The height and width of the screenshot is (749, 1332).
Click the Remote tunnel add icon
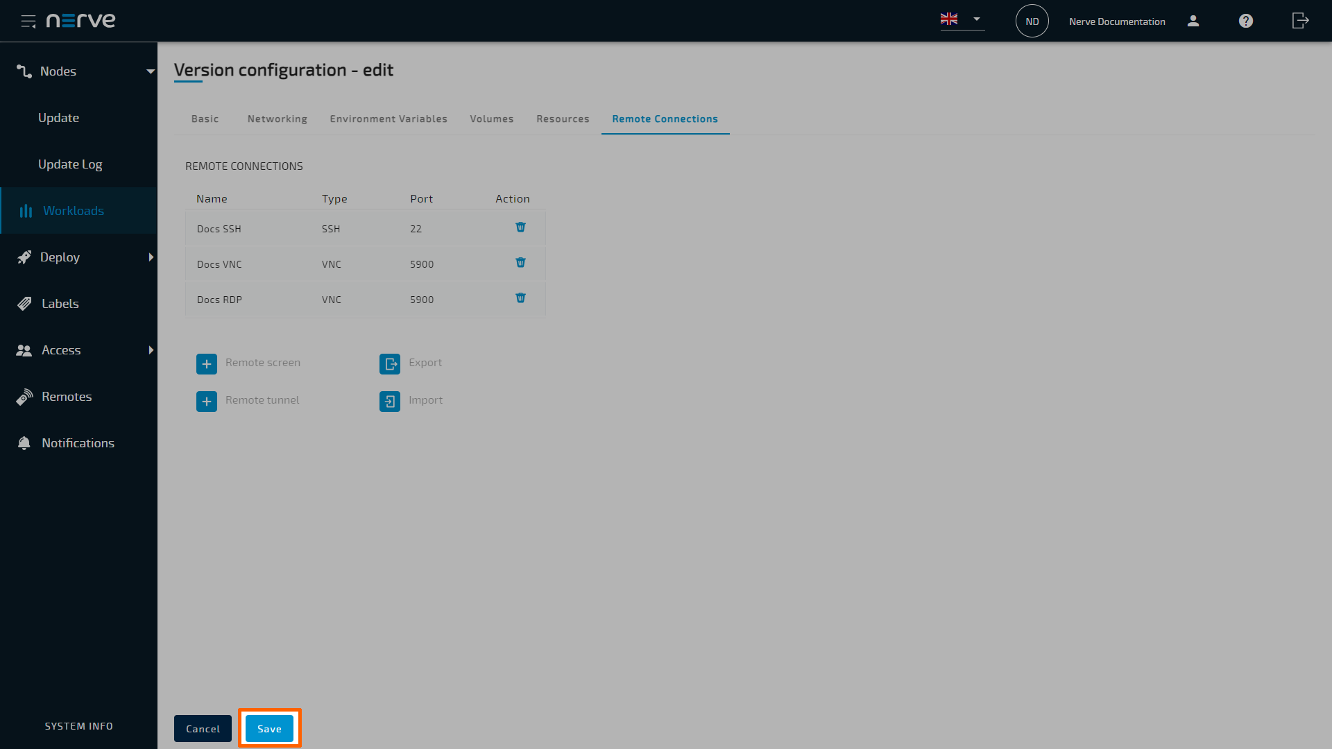point(207,401)
